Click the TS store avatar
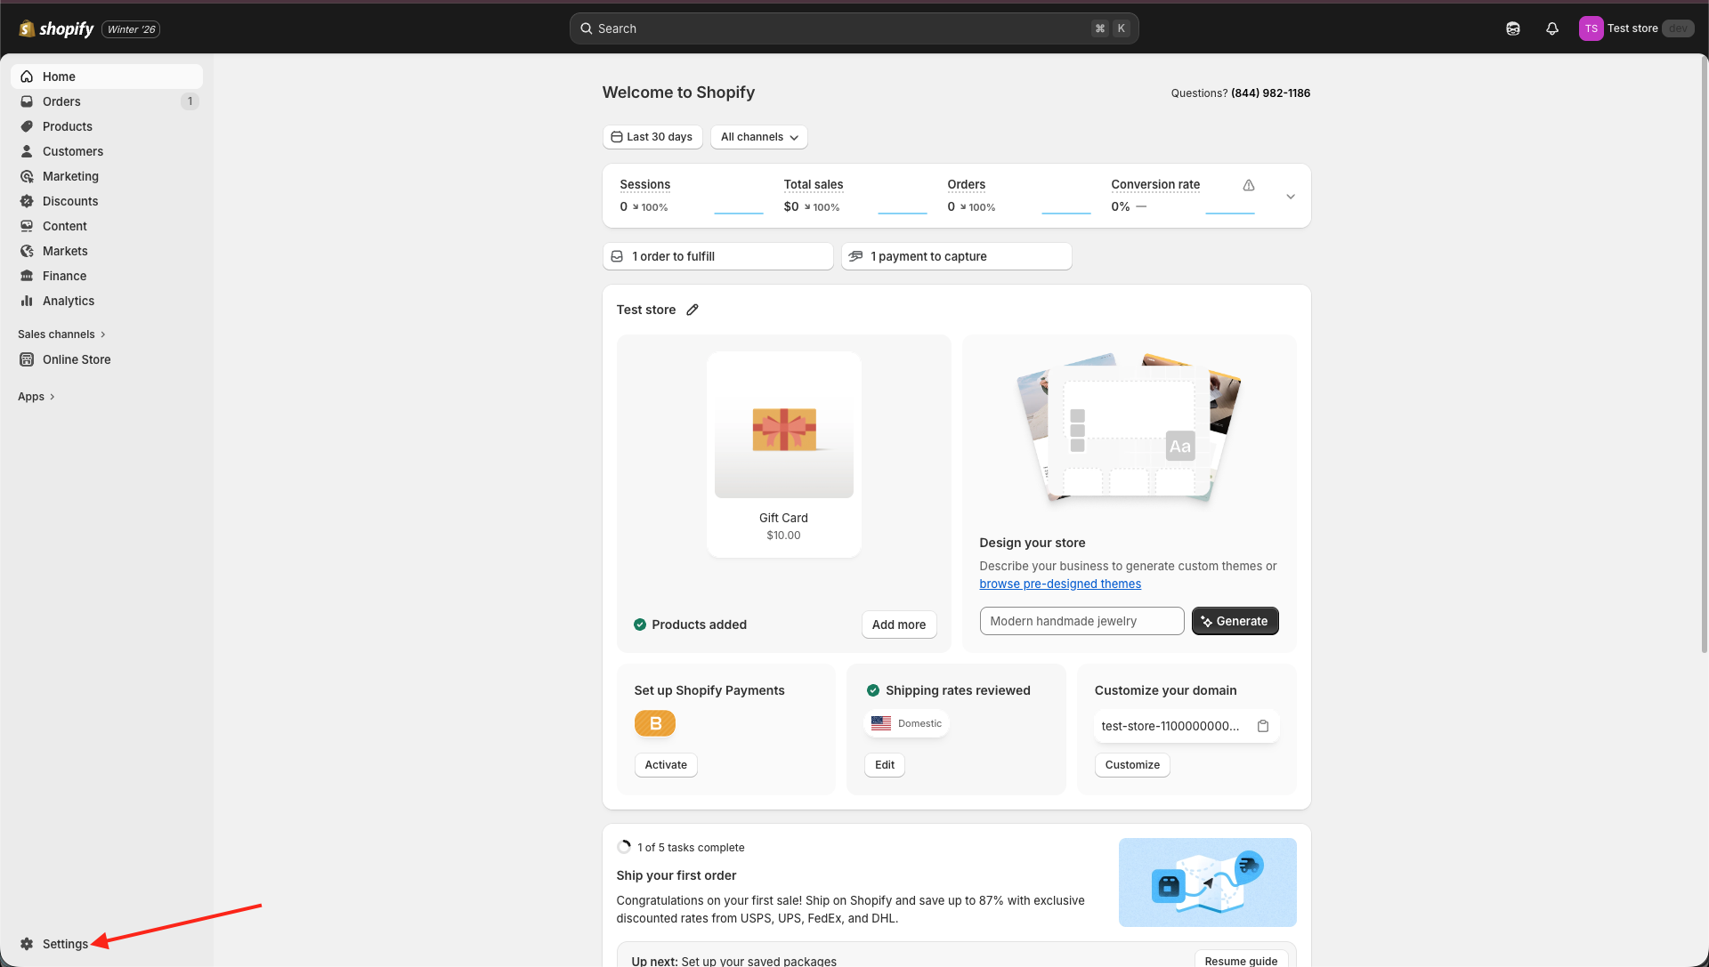 tap(1591, 28)
